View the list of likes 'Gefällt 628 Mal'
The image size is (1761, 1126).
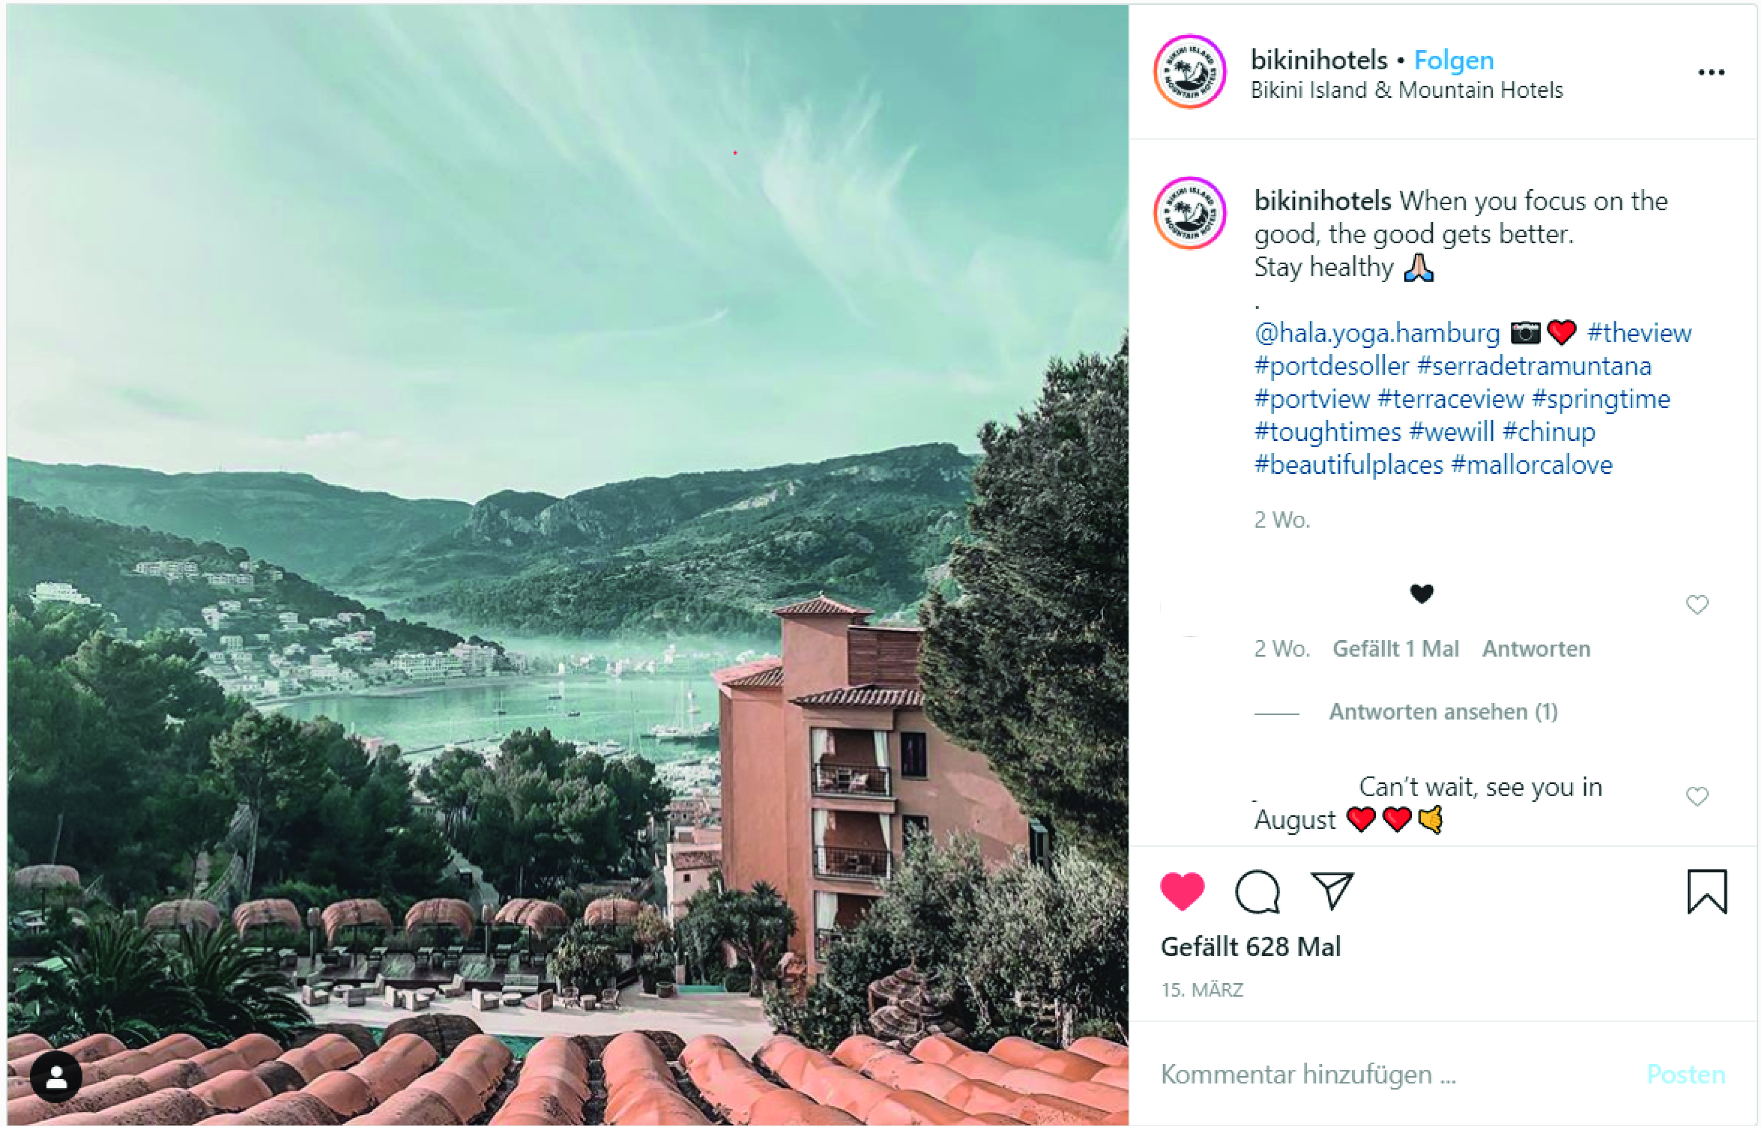[x=1250, y=947]
